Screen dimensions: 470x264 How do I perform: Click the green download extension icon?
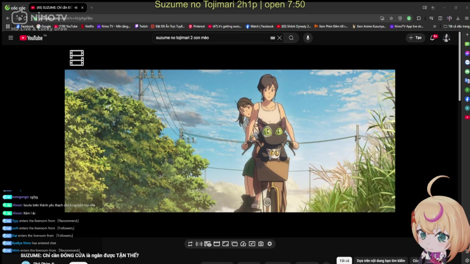tap(409, 18)
